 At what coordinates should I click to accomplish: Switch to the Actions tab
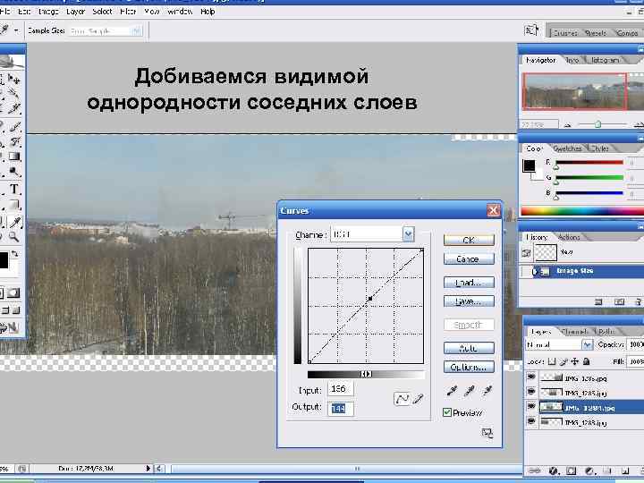point(569,237)
